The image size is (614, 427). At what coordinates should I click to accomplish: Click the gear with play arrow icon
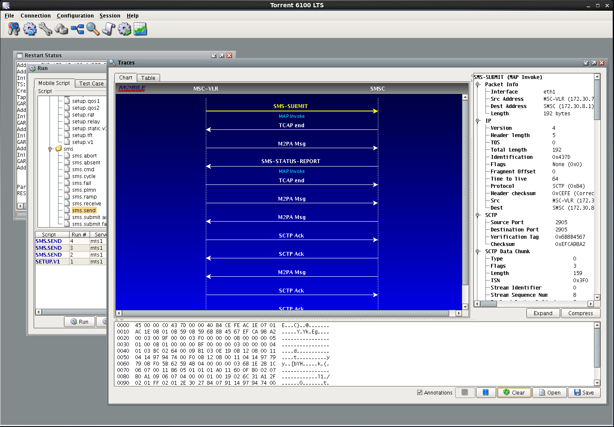(x=124, y=29)
